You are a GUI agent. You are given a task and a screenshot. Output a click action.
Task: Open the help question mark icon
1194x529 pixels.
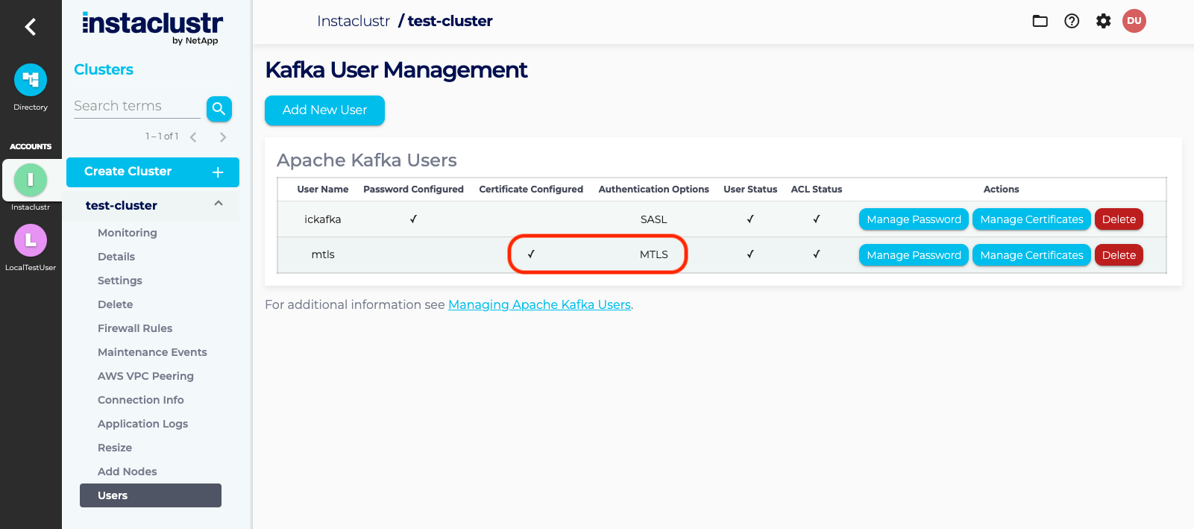click(1072, 21)
